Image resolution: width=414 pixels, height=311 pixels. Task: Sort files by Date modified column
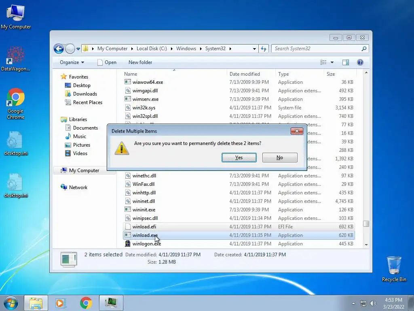pyautogui.click(x=251, y=74)
